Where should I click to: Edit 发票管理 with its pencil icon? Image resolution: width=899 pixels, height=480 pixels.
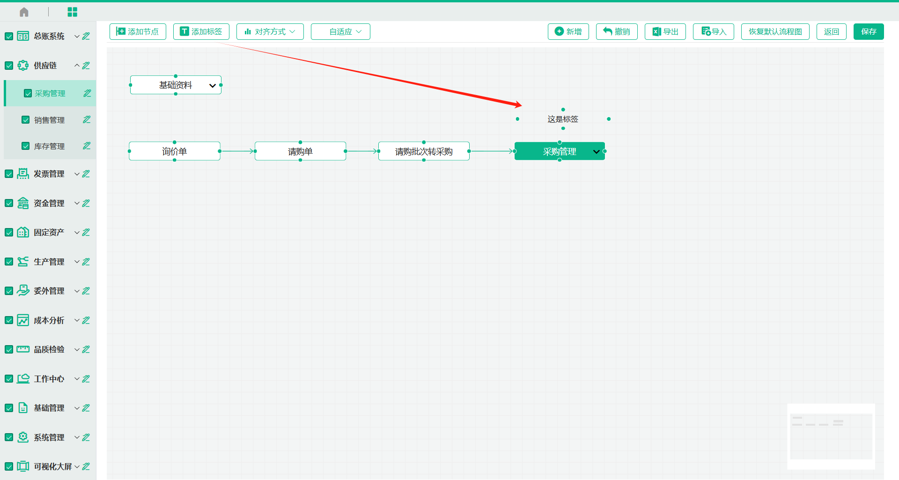click(86, 174)
